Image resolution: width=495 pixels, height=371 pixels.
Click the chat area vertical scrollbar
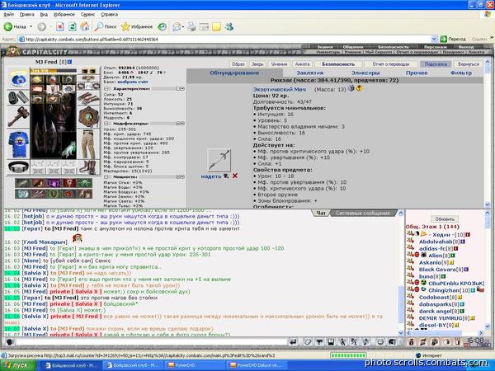click(x=401, y=273)
